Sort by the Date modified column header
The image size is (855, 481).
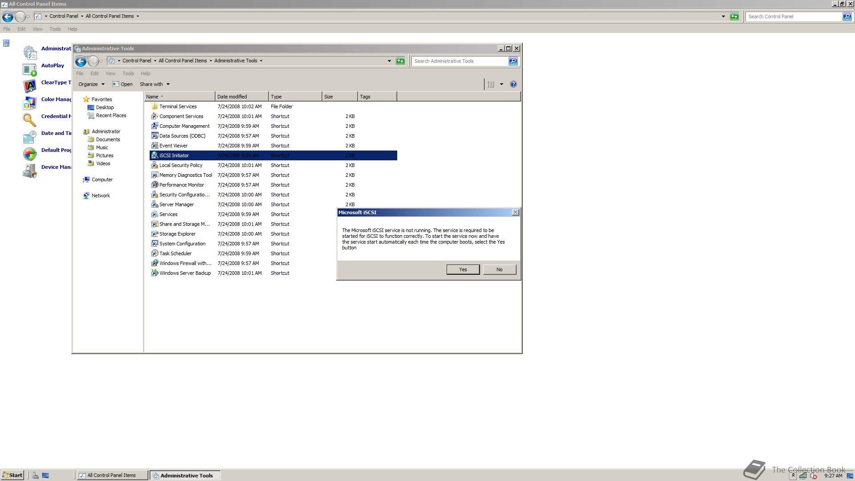[x=242, y=97]
